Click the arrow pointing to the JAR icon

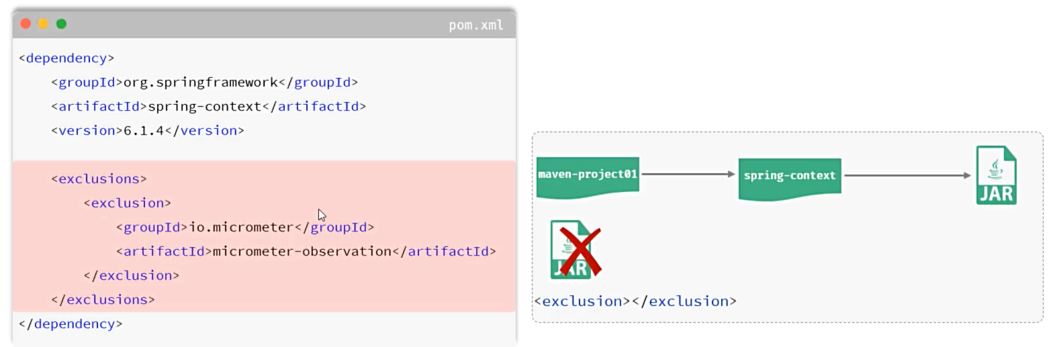(x=907, y=176)
